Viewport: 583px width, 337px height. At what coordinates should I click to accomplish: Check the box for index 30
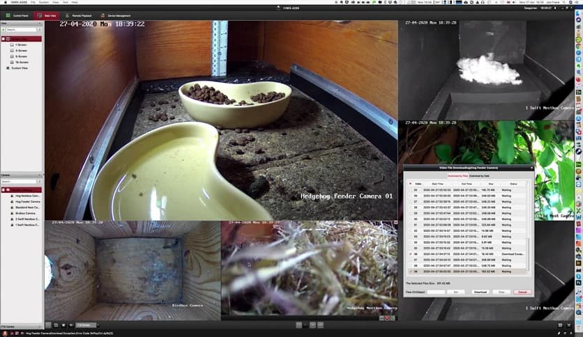click(411, 219)
